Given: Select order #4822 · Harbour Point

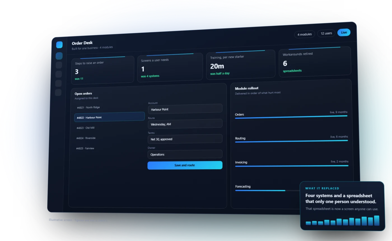Looking at the screenshot, I should tap(109, 117).
